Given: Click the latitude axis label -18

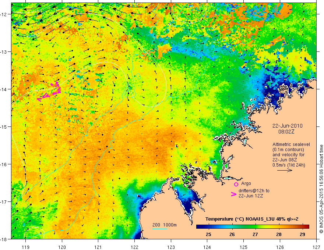Looking at the screenshot, I should (x=4, y=239).
